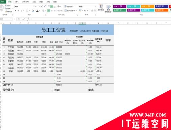
Task: Open the Merge & Center dropdown arrow
Action: click(x=77, y=10)
